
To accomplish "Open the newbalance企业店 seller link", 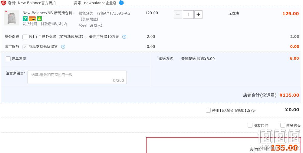I will (x=100, y=3).
